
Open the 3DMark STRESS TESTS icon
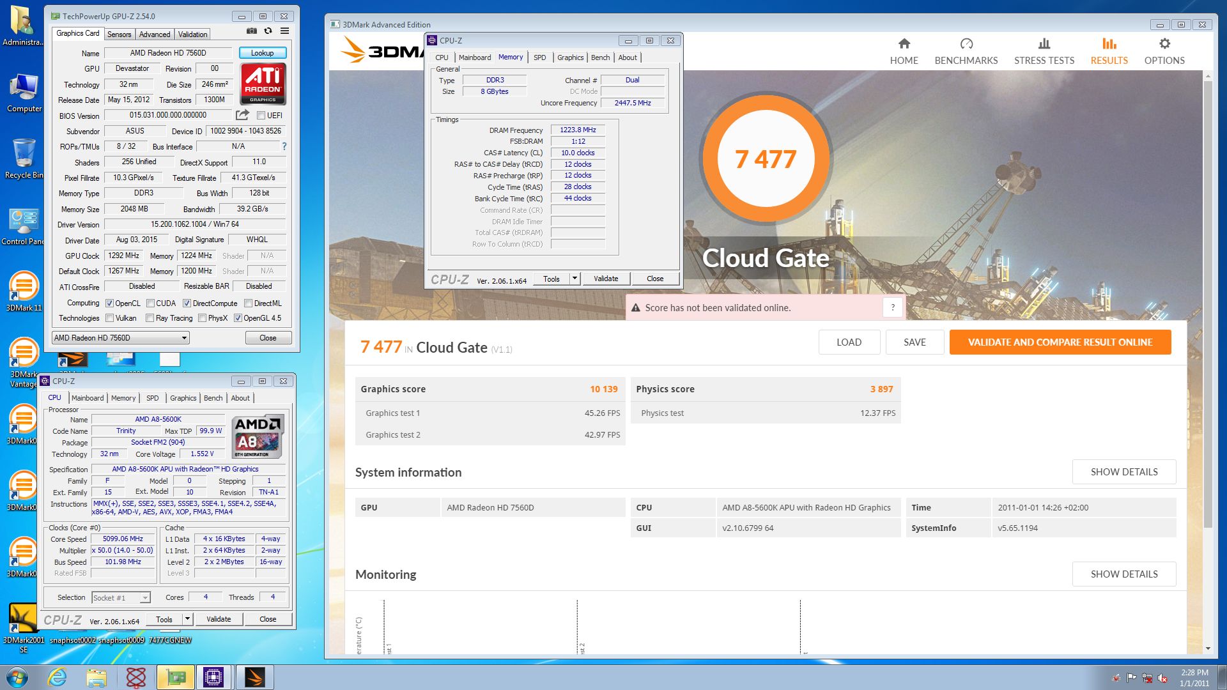[1044, 43]
